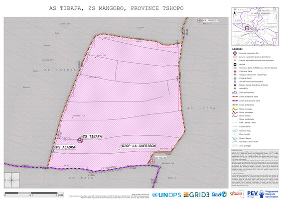Click the DISP LA GUERISON text label
This screenshot has height=199, width=282.
tap(139, 146)
